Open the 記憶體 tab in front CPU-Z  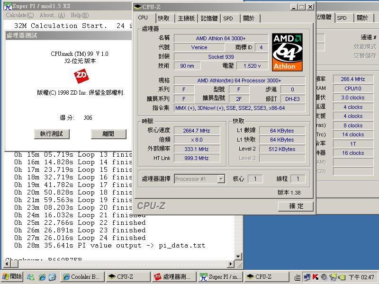coord(209,18)
